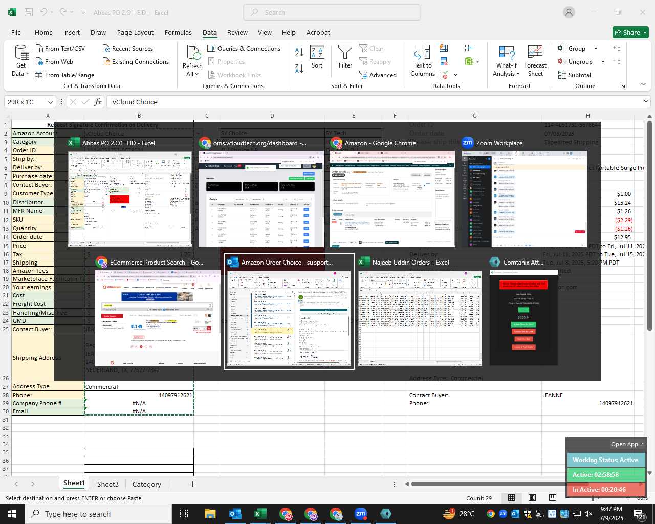The width and height of the screenshot is (655, 524).
Task: Open What-If Analysis
Action: click(x=506, y=60)
